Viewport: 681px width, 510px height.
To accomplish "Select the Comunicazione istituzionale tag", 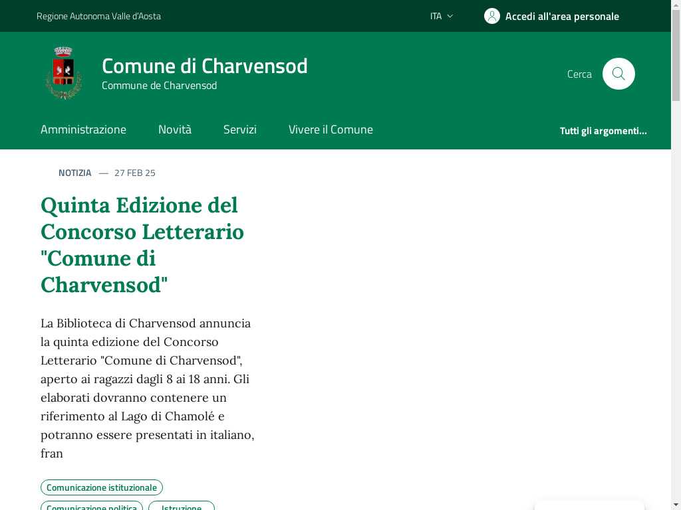I will (102, 487).
